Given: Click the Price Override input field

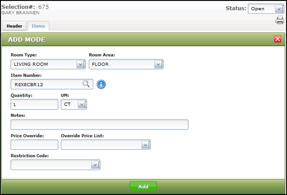Looking at the screenshot, I should tap(34, 145).
